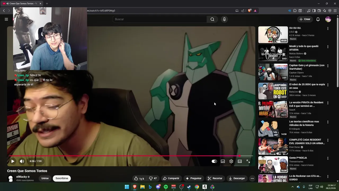Switch to theater mode
Image resolution: width=339 pixels, height=191 pixels.
click(x=240, y=161)
